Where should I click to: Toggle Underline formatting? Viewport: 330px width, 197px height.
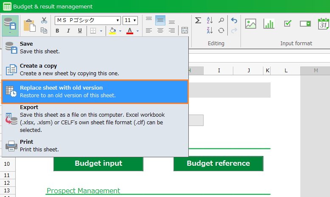(80, 31)
